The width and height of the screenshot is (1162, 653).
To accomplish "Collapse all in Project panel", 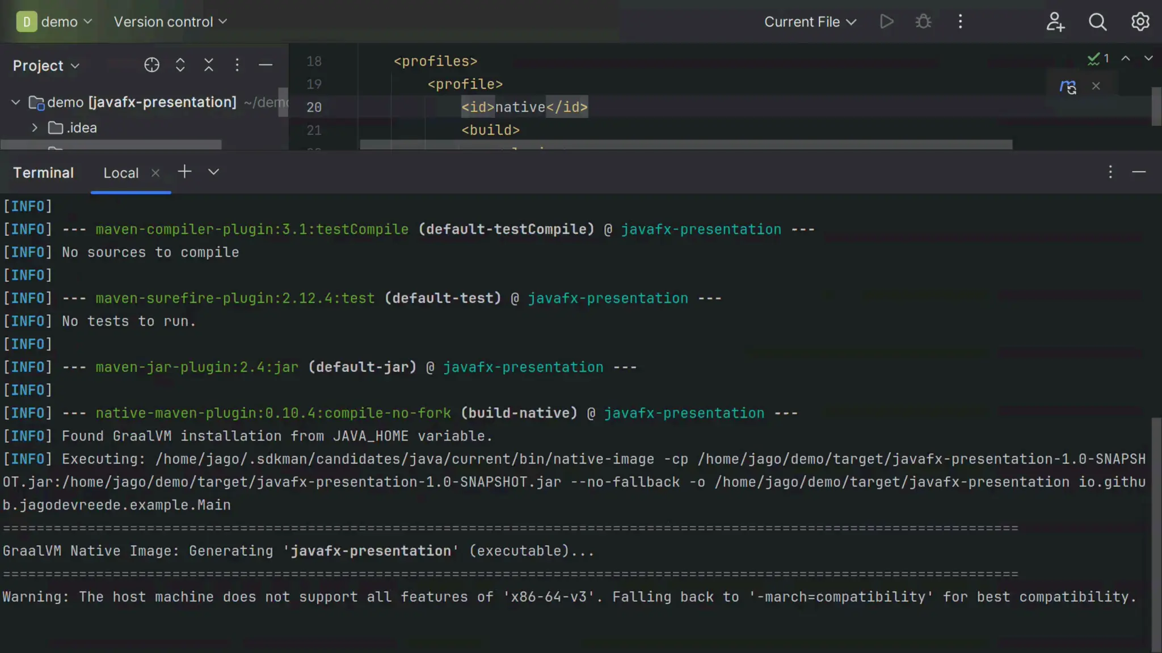I will coord(209,65).
